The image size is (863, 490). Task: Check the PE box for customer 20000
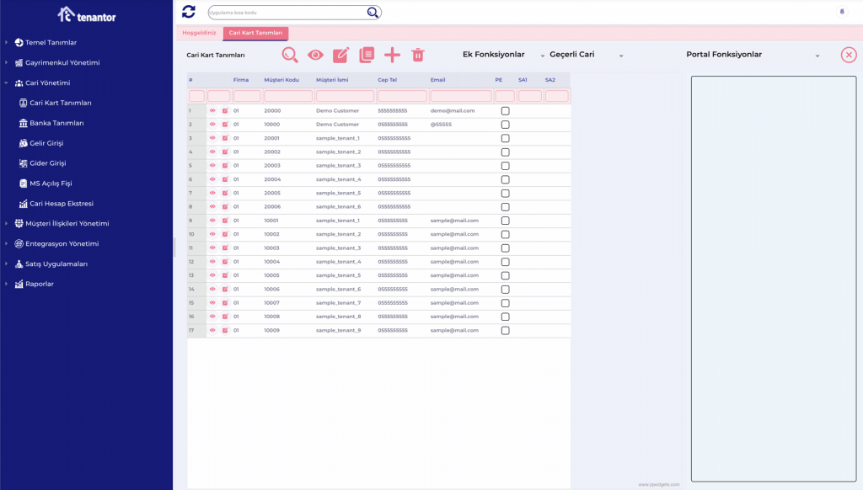(x=506, y=111)
